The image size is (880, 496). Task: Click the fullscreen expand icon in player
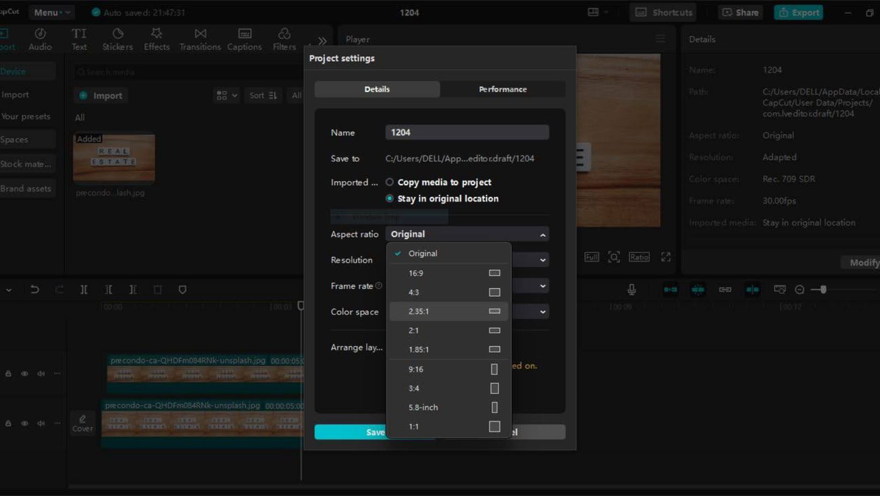click(666, 257)
